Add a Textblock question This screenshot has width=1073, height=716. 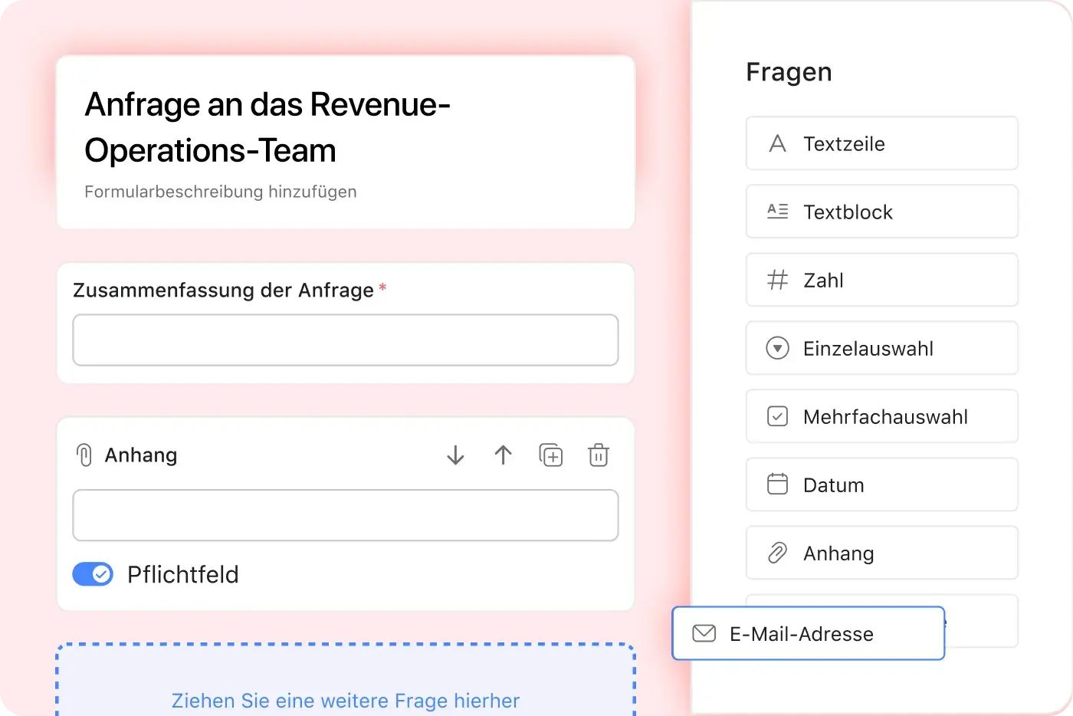(x=881, y=212)
